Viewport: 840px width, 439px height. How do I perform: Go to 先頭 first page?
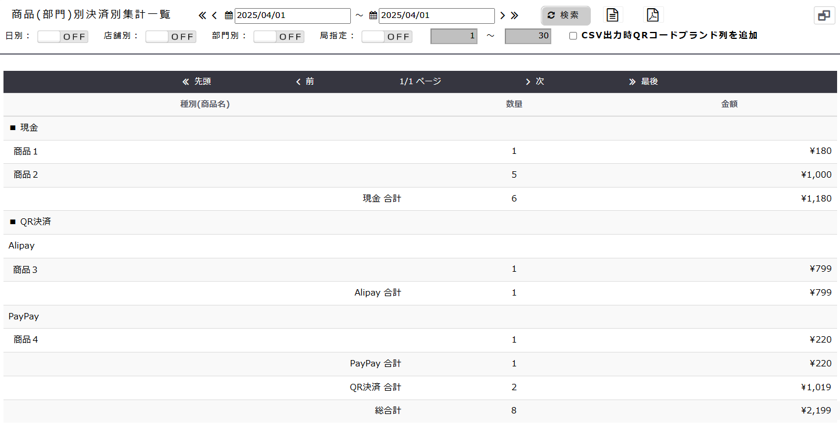196,82
